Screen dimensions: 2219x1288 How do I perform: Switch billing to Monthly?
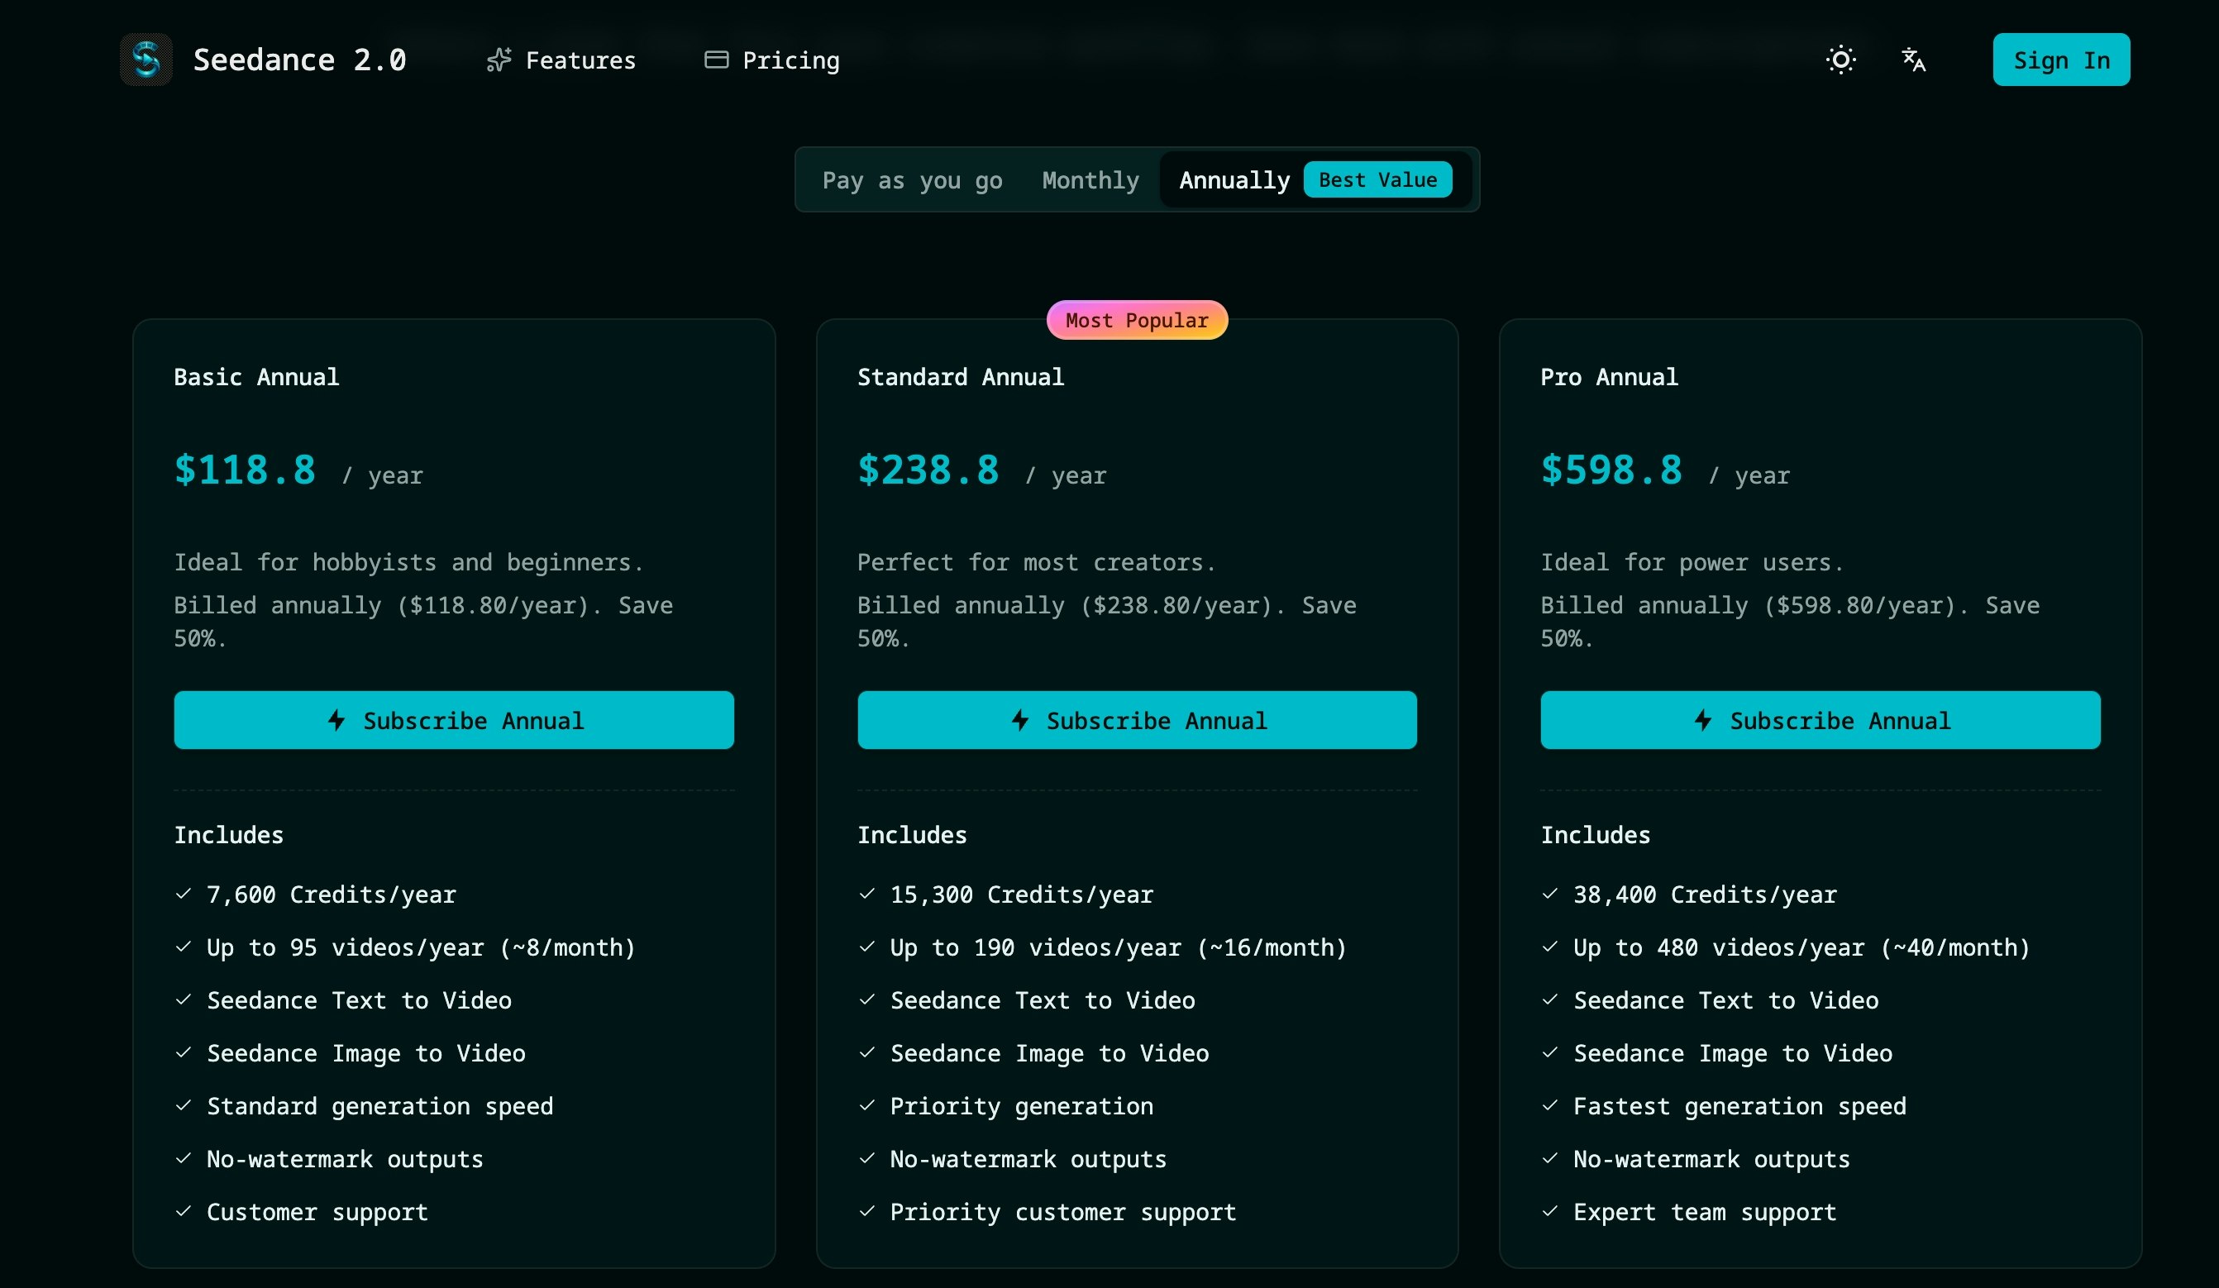point(1090,179)
